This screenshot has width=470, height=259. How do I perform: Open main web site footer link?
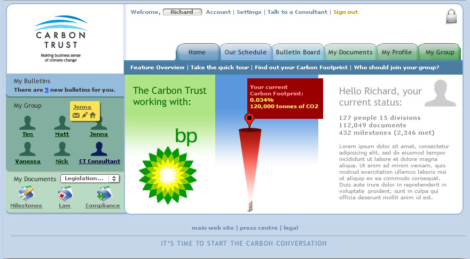pos(213,228)
